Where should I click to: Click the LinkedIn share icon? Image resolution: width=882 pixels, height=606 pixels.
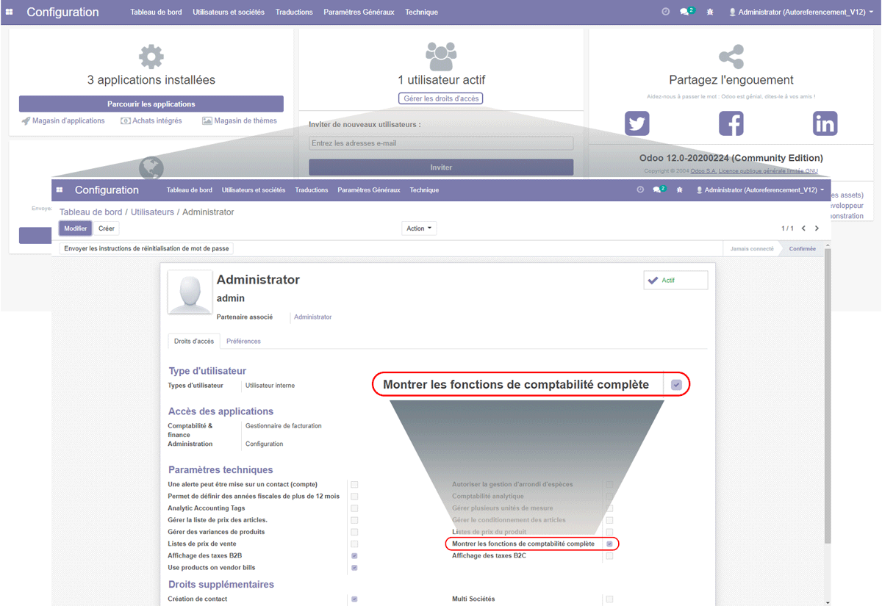pos(825,123)
